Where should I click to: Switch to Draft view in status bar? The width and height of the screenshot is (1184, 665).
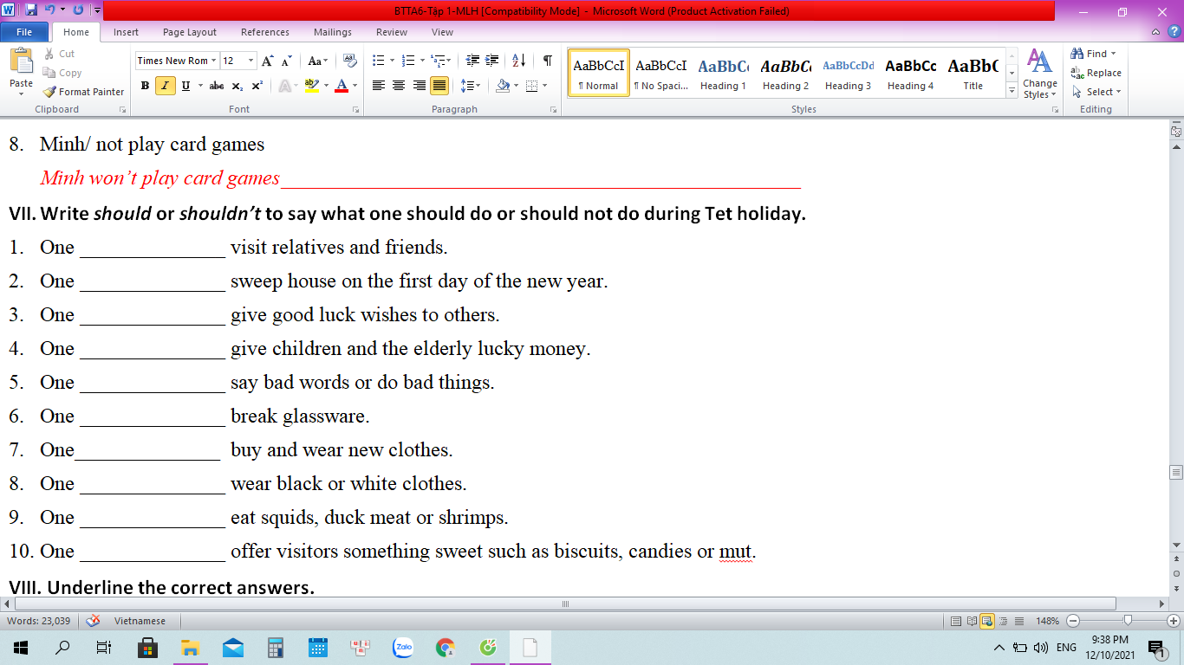pos(1018,621)
